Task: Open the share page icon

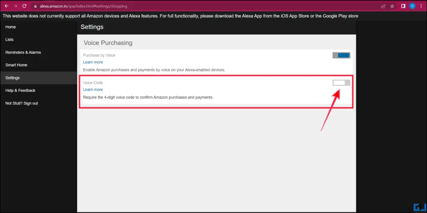Action: [383, 6]
